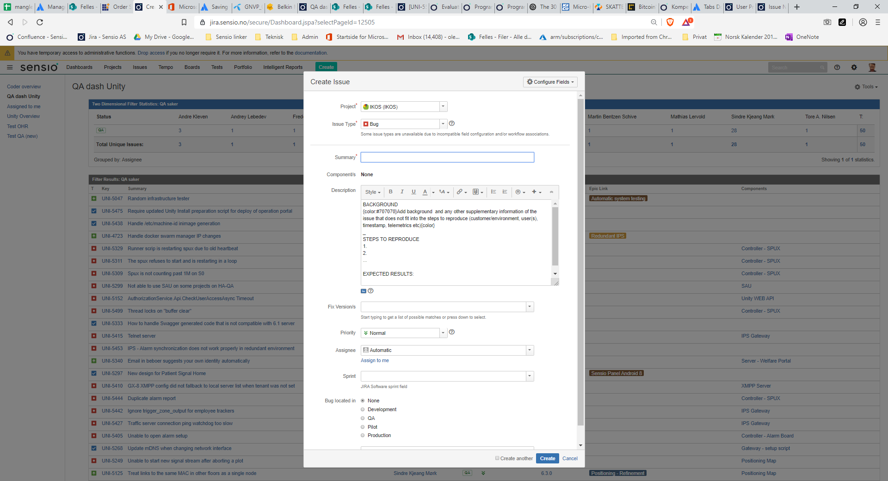Choose QA as the bug location
The height and width of the screenshot is (481, 888).
[363, 418]
